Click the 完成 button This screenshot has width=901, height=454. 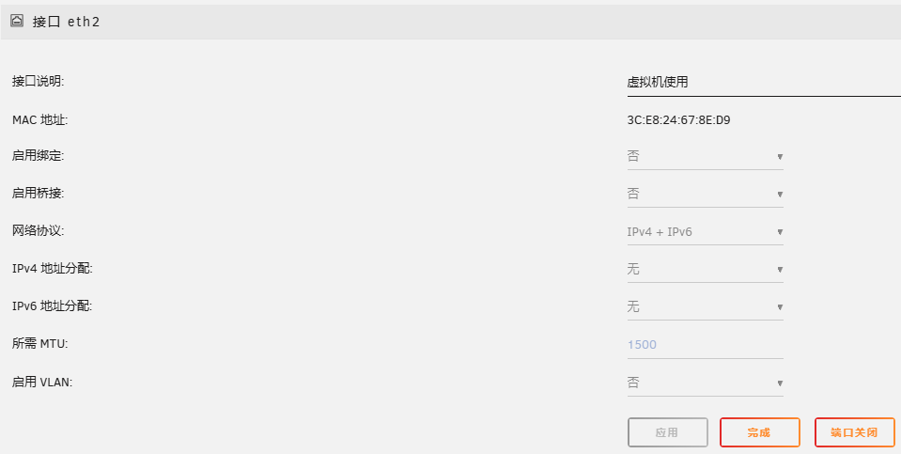pos(759,432)
